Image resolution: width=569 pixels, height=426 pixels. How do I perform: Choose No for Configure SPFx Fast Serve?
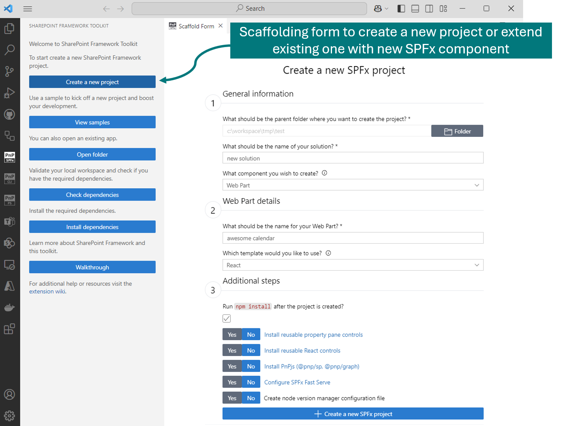(251, 382)
